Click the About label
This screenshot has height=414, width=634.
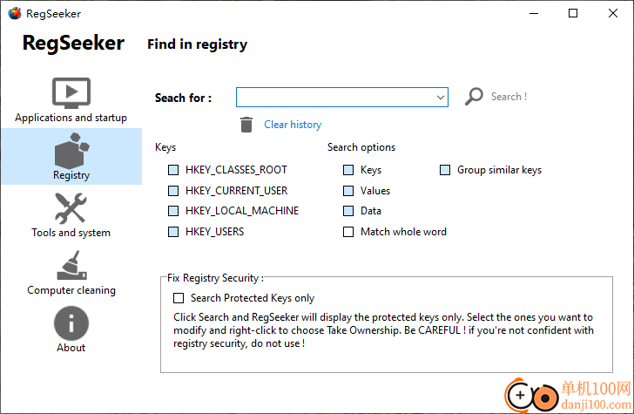click(x=71, y=348)
